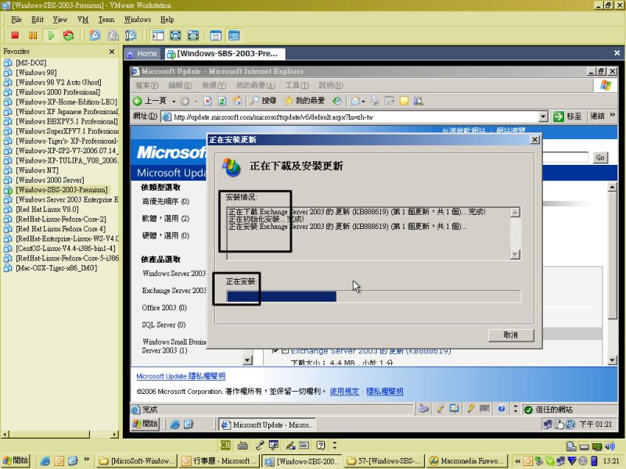Click the green Go arrow icon by address bar
The height and width of the screenshot is (469, 626).
[x=559, y=116]
